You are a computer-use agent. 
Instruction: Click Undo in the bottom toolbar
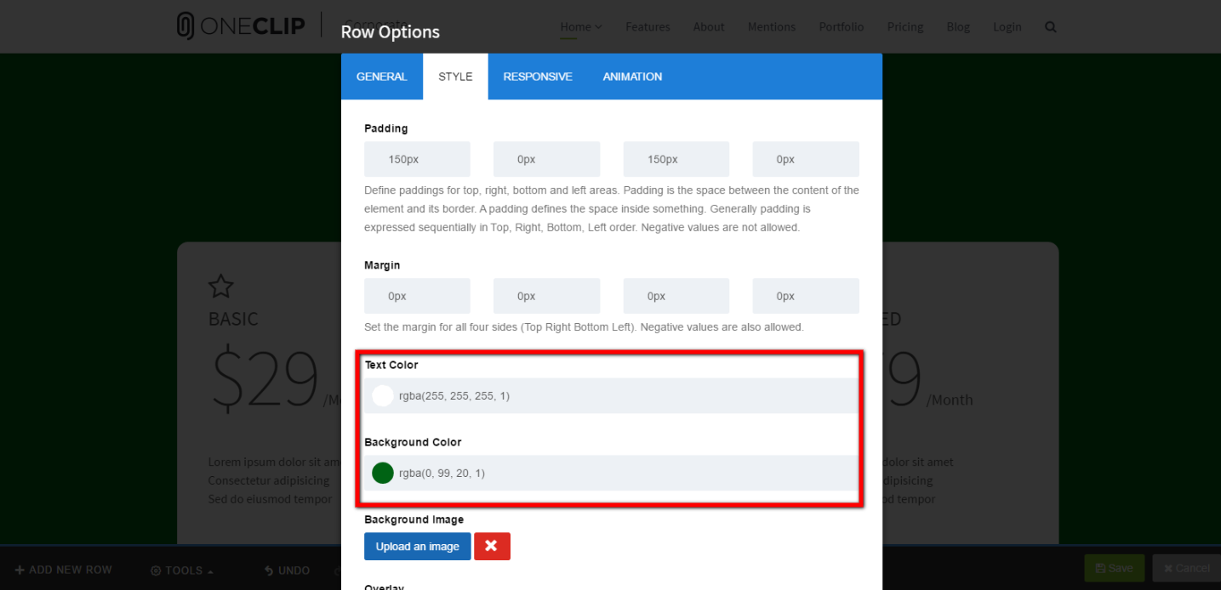pos(286,570)
